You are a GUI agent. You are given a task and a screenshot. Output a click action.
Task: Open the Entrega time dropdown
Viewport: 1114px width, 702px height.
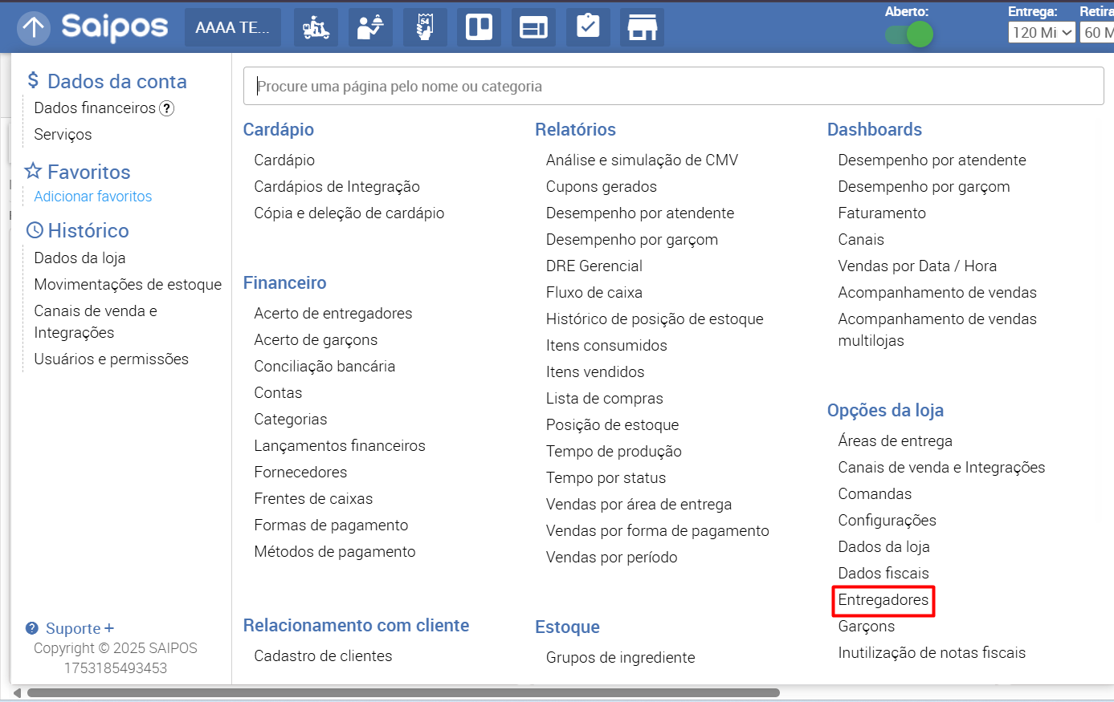pos(1041,32)
